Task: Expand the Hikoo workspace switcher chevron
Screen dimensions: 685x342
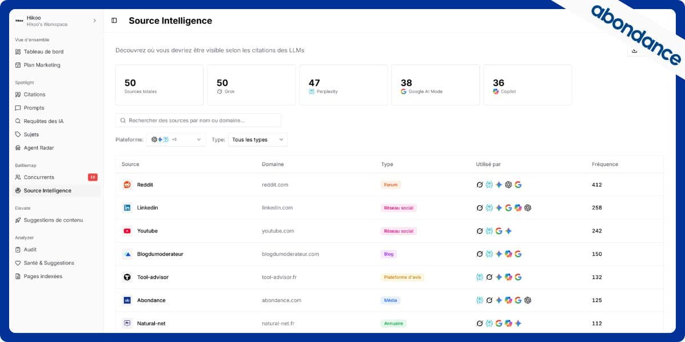Action: [x=95, y=21]
